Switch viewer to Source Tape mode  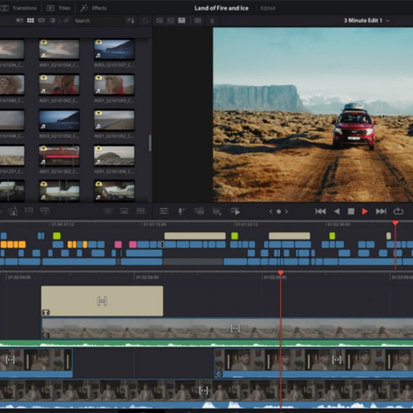[x=171, y=20]
